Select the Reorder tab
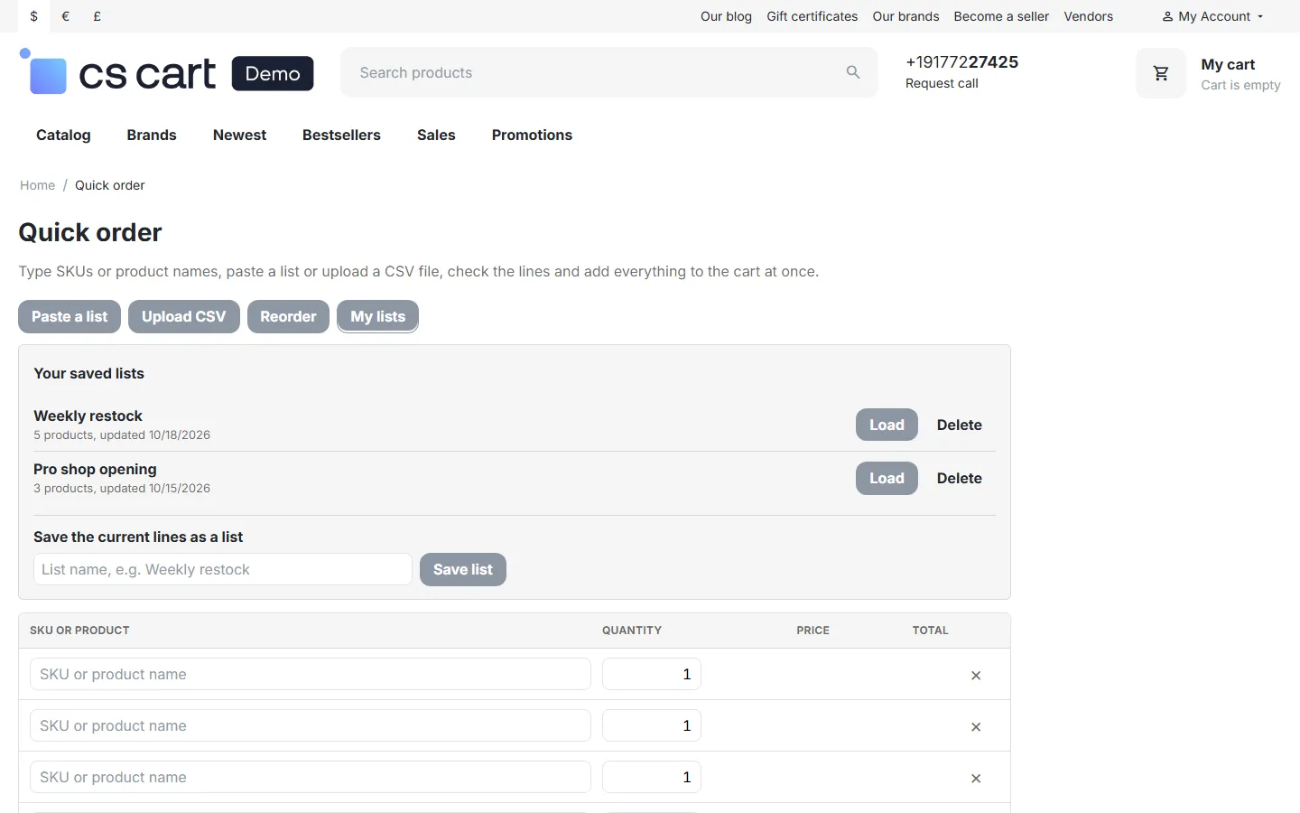Viewport: 1300px width, 813px height. (288, 316)
